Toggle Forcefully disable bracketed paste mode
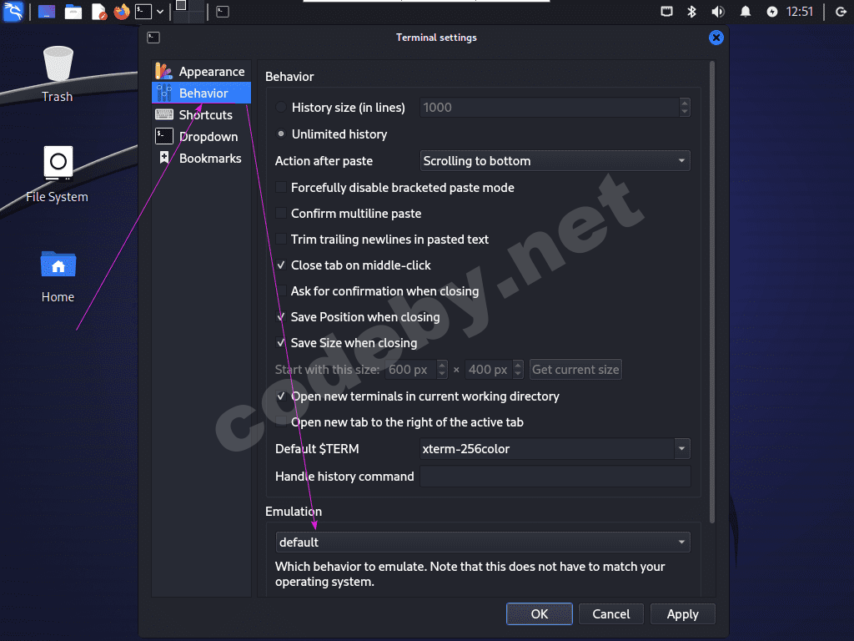 pyautogui.click(x=281, y=188)
